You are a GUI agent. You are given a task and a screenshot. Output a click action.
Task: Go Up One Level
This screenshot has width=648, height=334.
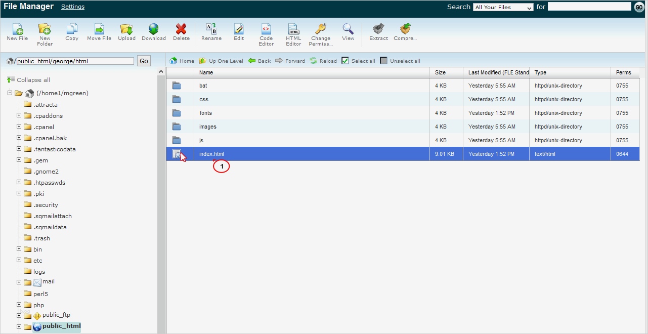pos(221,61)
